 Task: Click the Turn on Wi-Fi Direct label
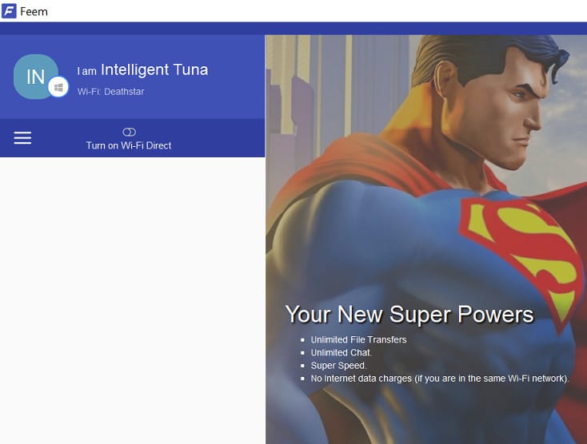point(129,145)
